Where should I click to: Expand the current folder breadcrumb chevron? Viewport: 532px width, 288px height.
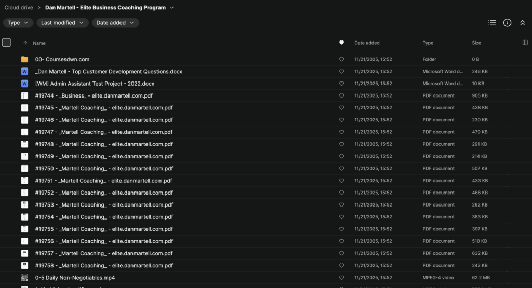[x=172, y=8]
